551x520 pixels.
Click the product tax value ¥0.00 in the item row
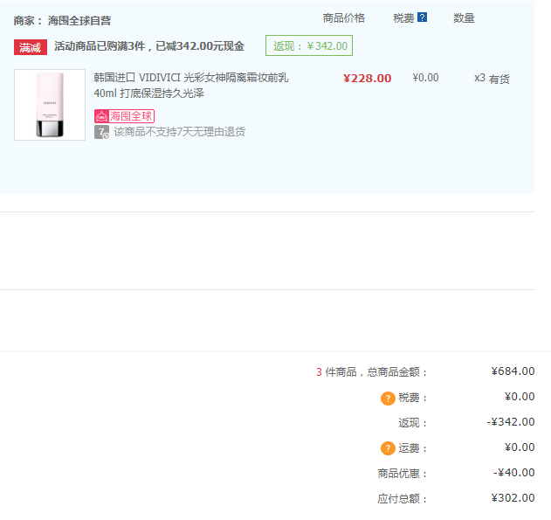point(425,78)
